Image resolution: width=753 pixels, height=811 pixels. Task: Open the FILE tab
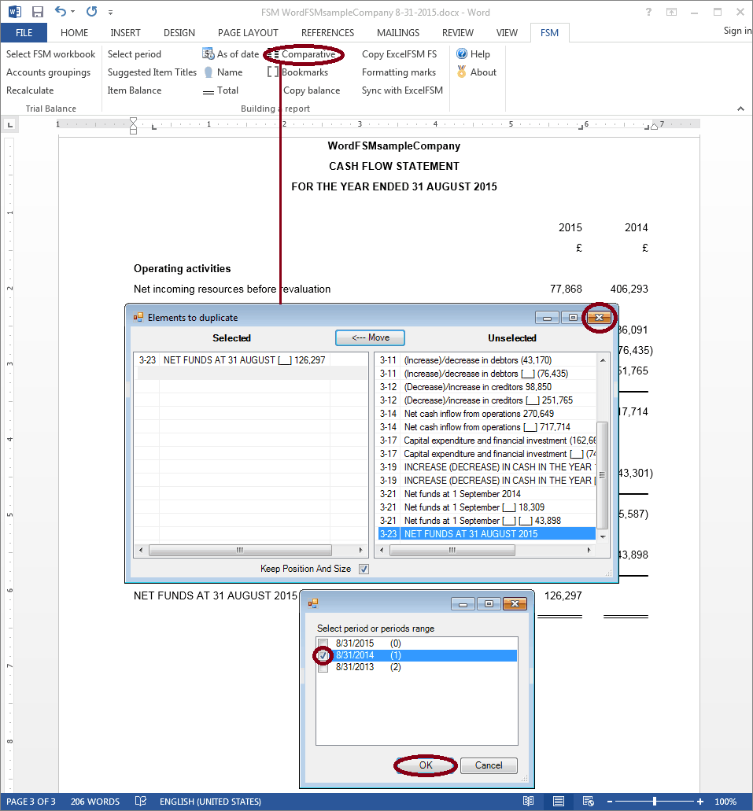pyautogui.click(x=24, y=32)
